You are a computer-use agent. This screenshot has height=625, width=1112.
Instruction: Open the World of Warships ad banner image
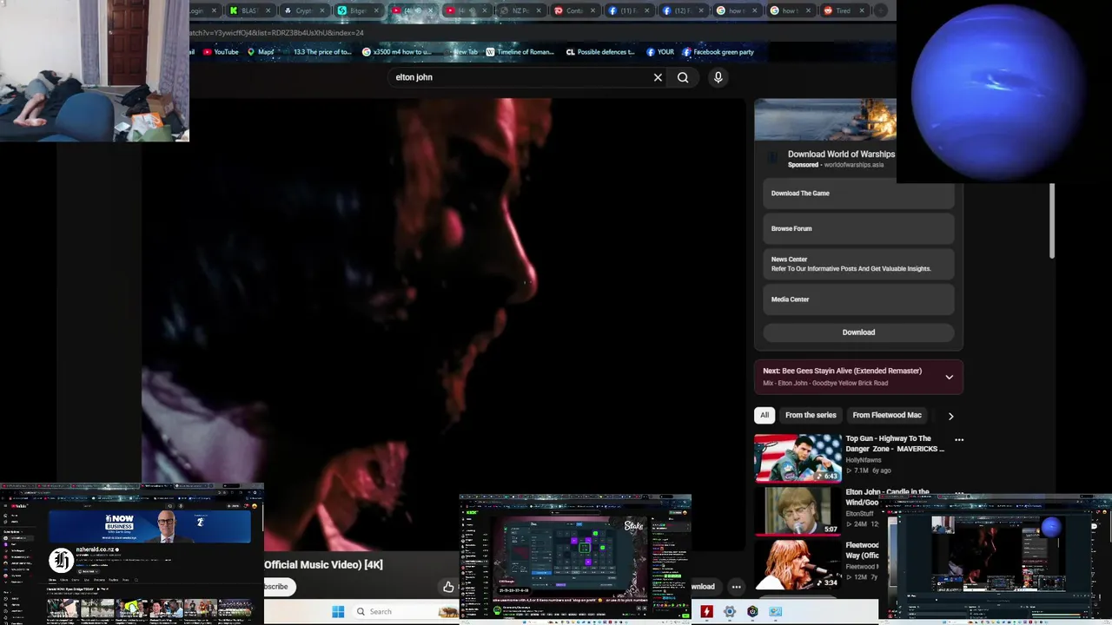click(825, 120)
